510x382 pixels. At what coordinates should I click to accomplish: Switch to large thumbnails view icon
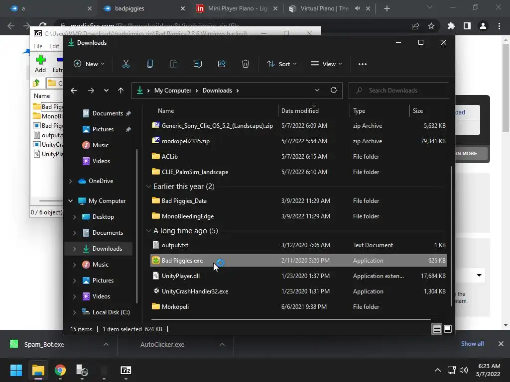[448, 329]
